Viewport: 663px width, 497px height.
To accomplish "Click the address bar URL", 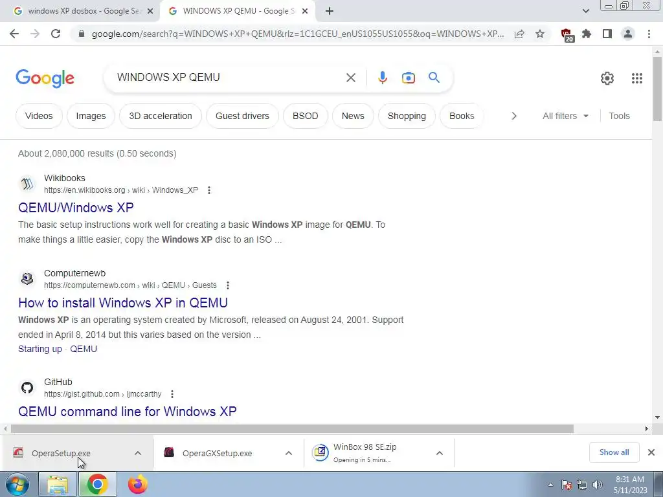I will pyautogui.click(x=298, y=34).
